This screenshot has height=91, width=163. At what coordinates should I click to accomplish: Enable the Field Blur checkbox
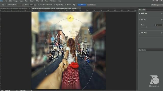tap(162, 13)
